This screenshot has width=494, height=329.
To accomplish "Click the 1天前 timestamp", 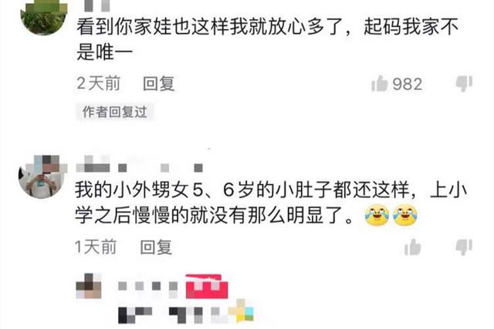I will pyautogui.click(x=96, y=247).
